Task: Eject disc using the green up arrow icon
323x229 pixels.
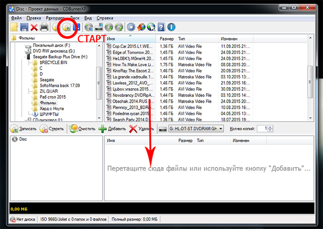Action: click(119, 27)
